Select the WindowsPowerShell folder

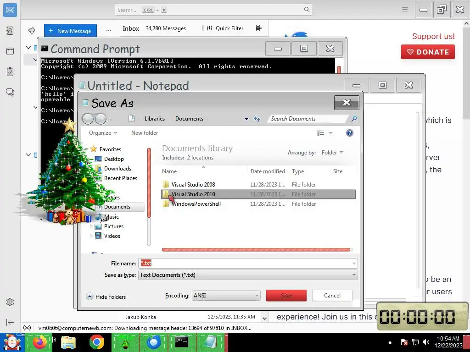click(258, 204)
